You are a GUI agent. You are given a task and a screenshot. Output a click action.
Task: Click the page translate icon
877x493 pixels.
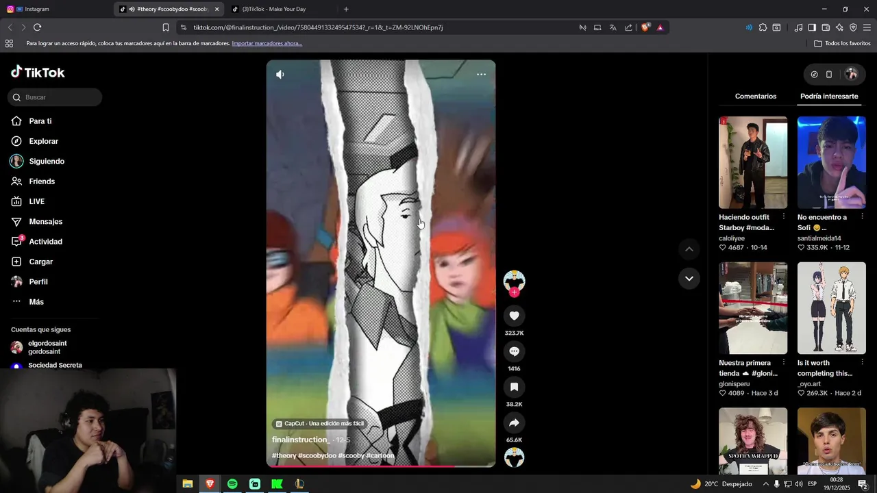tap(613, 27)
